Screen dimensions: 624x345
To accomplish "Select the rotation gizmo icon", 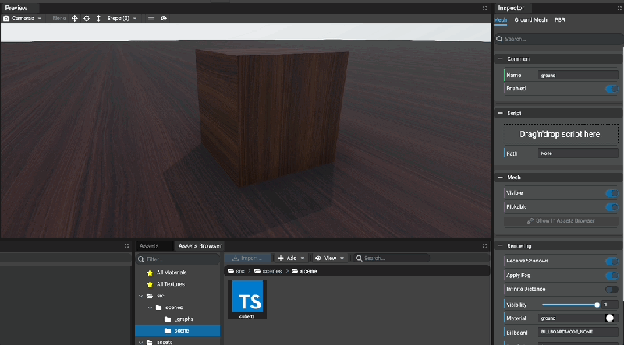I will pos(87,18).
